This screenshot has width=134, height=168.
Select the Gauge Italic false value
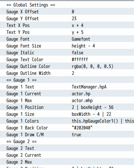click(78, 53)
